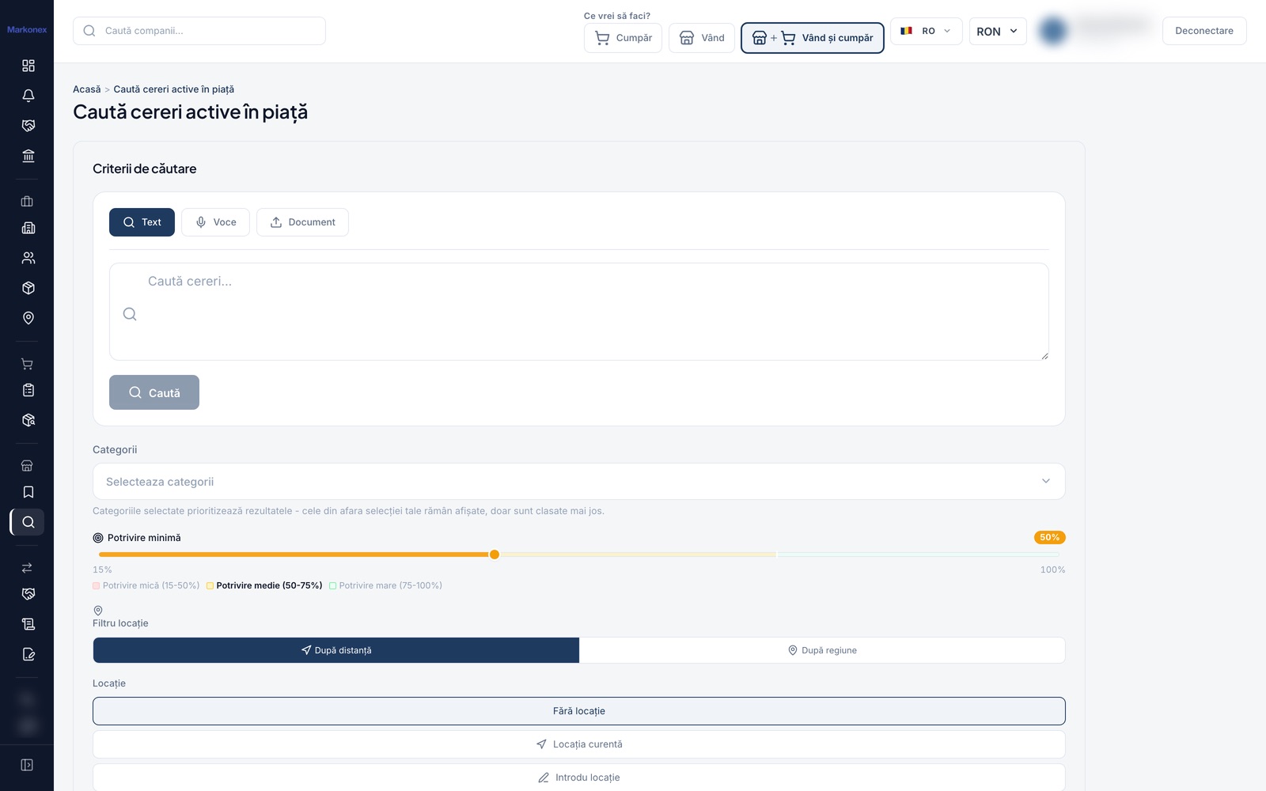Image resolution: width=1266 pixels, height=791 pixels.
Task: Click the briefcase icon in sidebar
Action: pyautogui.click(x=27, y=202)
